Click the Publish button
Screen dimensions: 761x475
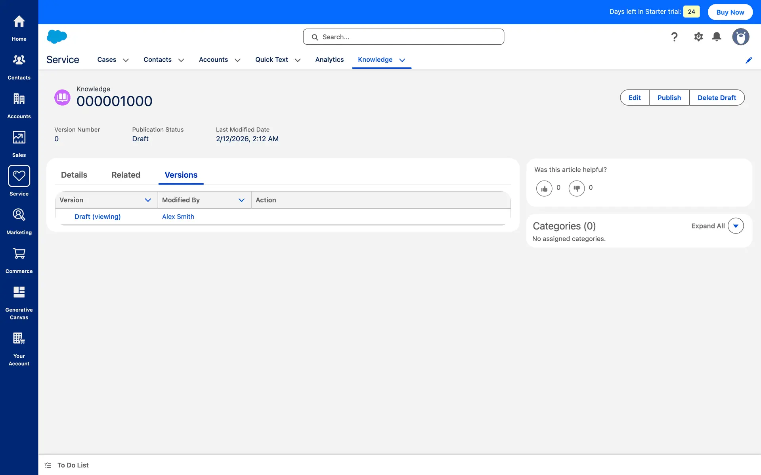coord(669,98)
